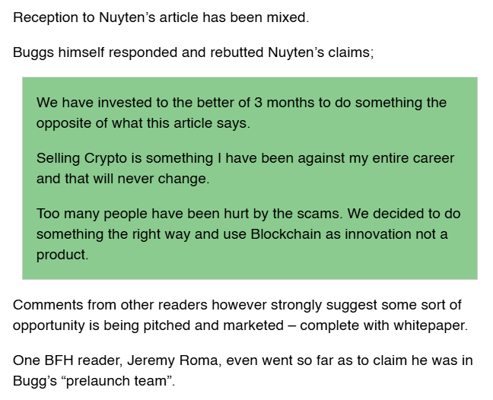Screen dimensions: 493x400
Task: Click the text "One BFH reader"
Action: pyautogui.click(x=67, y=360)
